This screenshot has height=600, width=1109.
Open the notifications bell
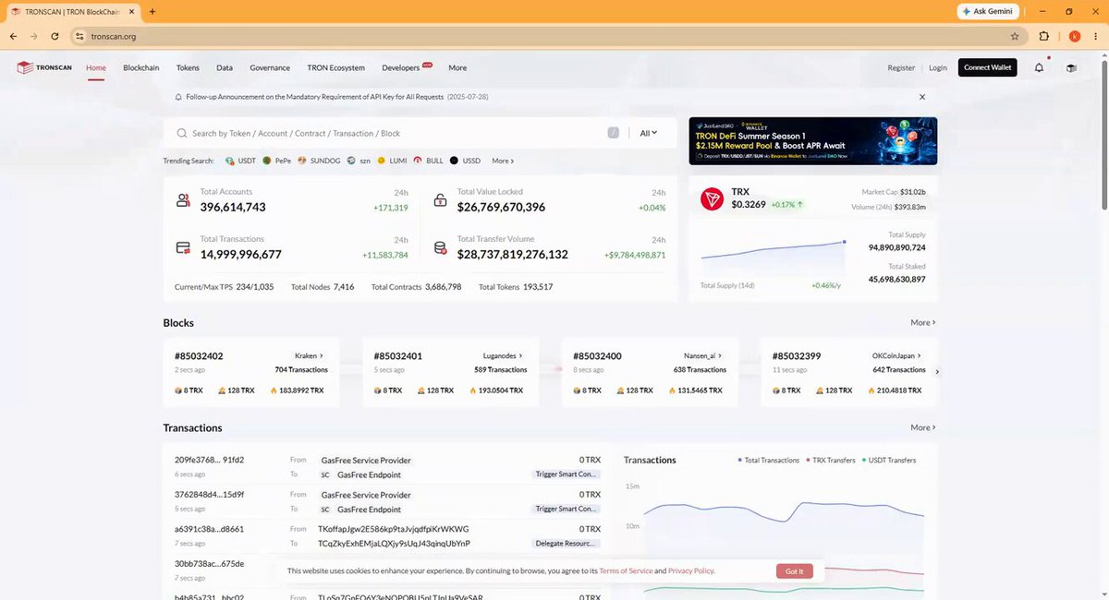click(1040, 67)
